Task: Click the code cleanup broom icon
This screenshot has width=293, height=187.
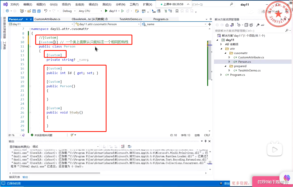Action: point(72,135)
